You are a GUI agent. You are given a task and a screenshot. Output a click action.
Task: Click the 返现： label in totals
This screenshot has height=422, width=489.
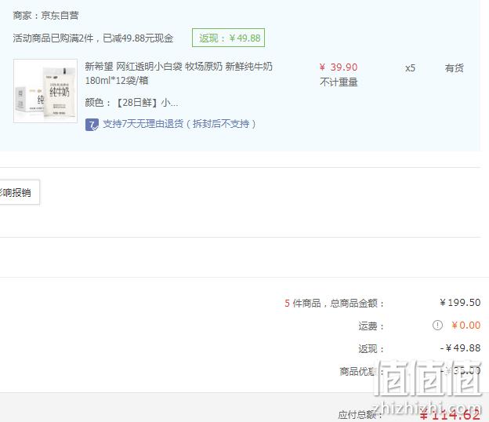[371, 349]
